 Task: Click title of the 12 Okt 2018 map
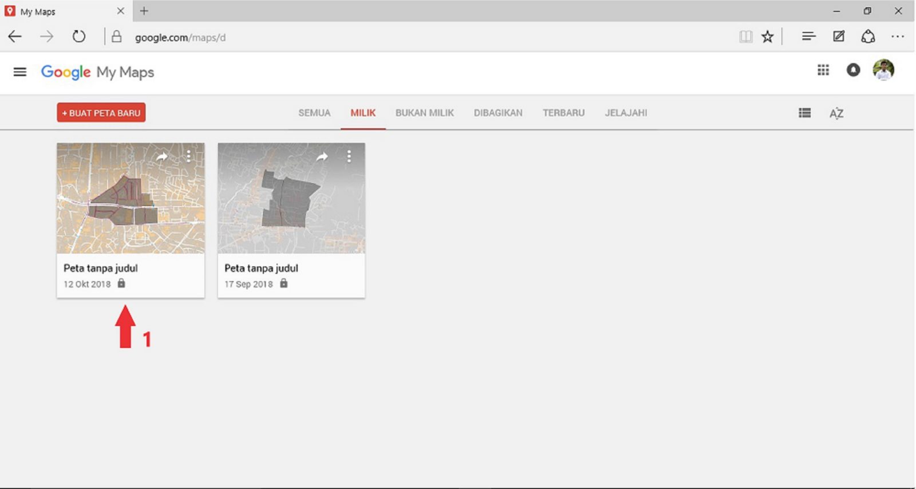pos(101,268)
